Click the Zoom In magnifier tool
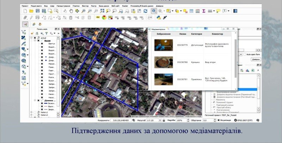Viewport: 282px width, 143px height. (x=84, y=11)
